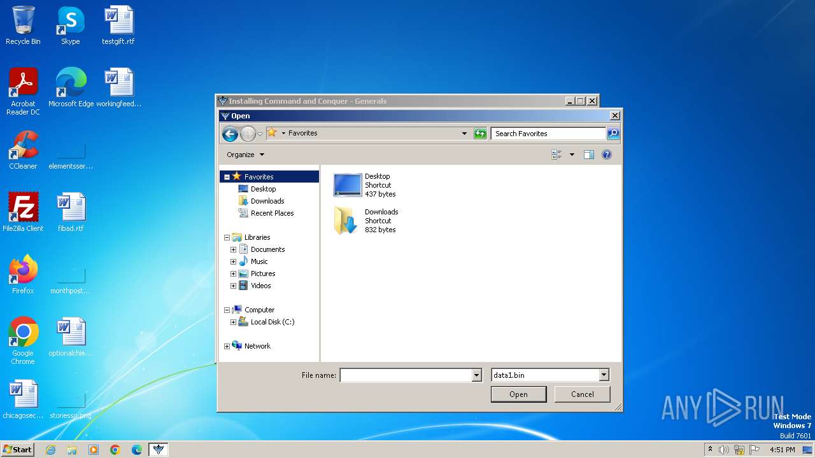Open the view options dropdown arrow
Image resolution: width=815 pixels, height=458 pixels.
click(572, 155)
